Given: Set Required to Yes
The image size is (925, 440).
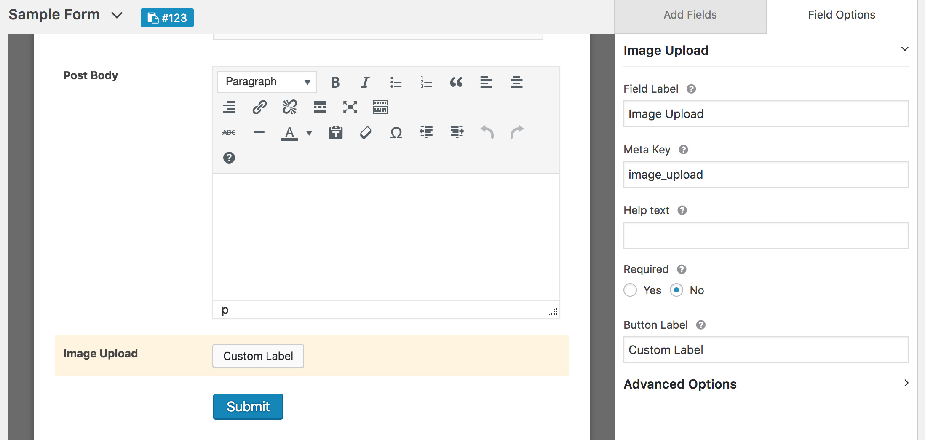Looking at the screenshot, I should 630,290.
